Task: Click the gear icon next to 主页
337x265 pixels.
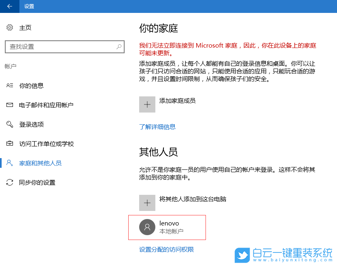Action: pos(10,27)
